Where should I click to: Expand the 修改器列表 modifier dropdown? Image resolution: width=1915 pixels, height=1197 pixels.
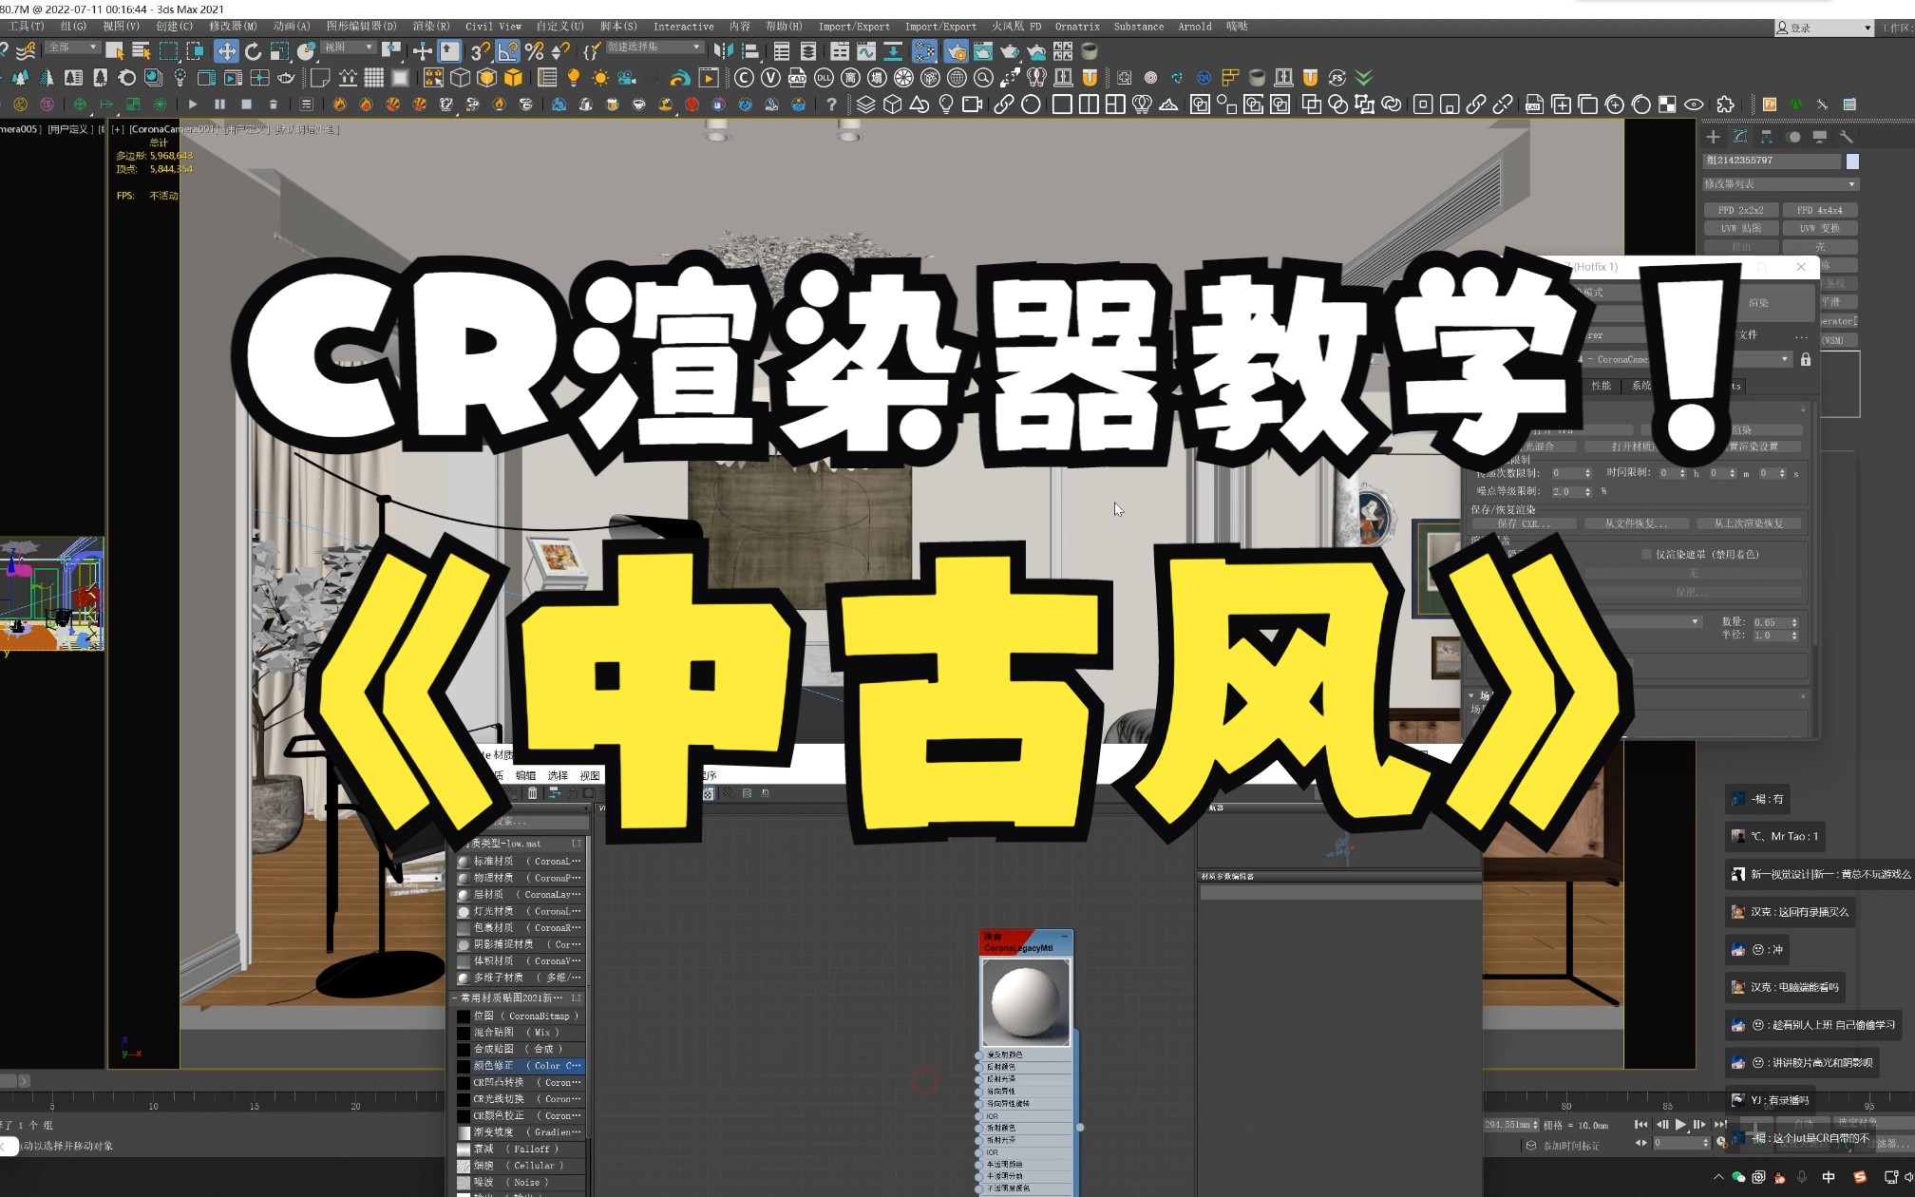[x=1780, y=184]
